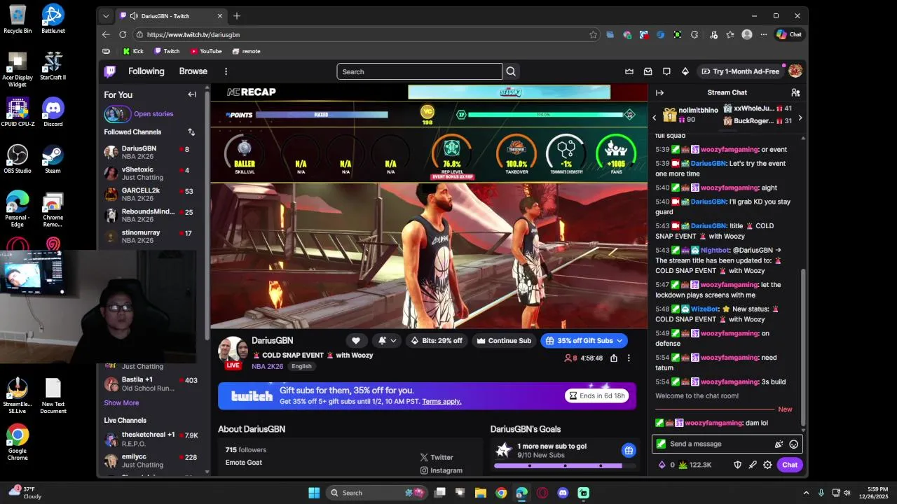897x504 pixels.
Task: Send message with the purple Chat button
Action: 790,465
